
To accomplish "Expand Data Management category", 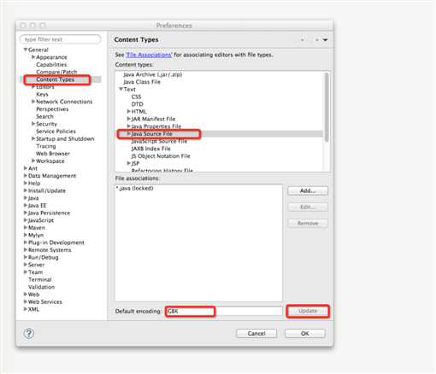I will click(x=26, y=175).
